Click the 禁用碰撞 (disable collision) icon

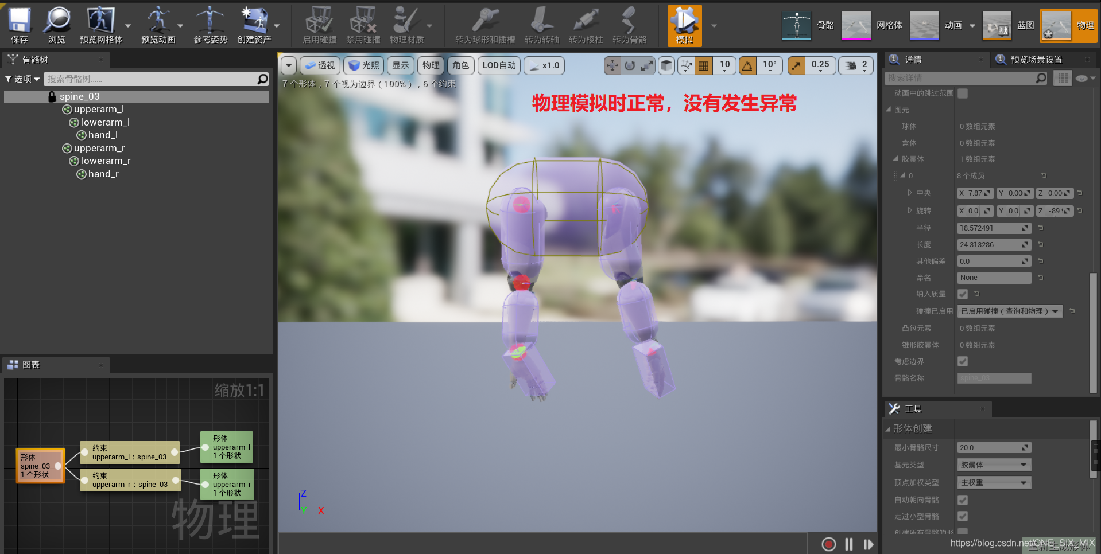point(363,24)
